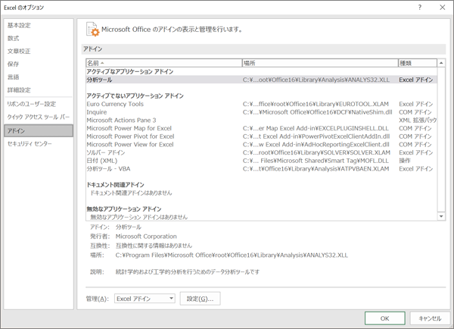
Task: Click the 無効なアプリケーション アドイン group heading
Action: point(124,209)
